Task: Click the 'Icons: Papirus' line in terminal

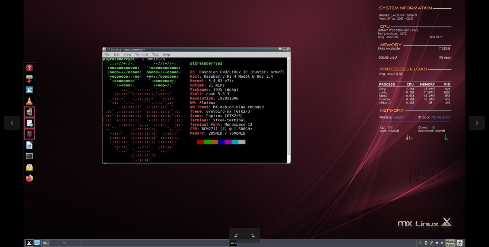Action: point(216,116)
